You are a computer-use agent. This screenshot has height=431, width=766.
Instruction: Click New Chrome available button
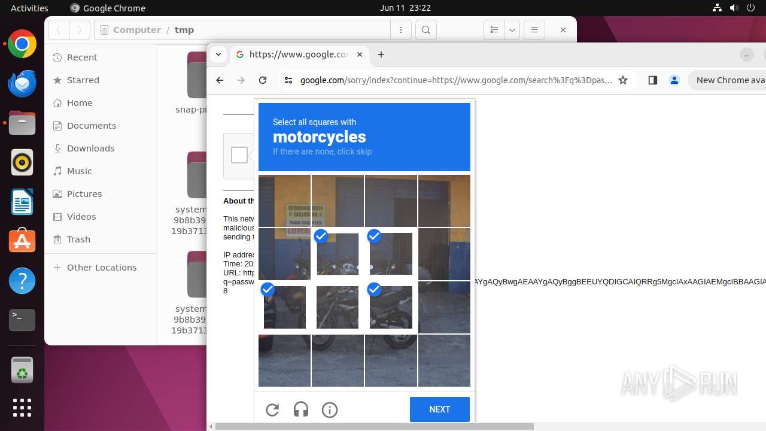[728, 80]
